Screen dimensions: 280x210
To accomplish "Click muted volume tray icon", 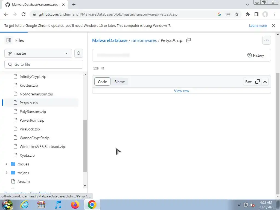I will click(252, 205).
